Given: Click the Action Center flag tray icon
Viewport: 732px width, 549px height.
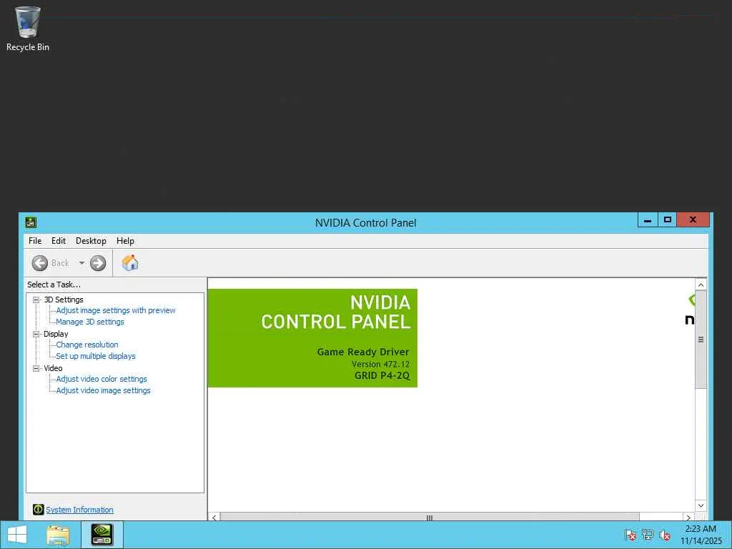Looking at the screenshot, I should tap(630, 535).
